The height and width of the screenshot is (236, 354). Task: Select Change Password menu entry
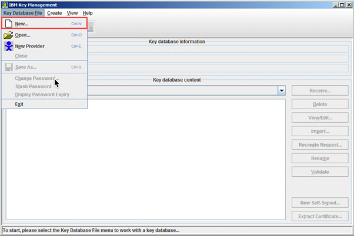pyautogui.click(x=44, y=78)
